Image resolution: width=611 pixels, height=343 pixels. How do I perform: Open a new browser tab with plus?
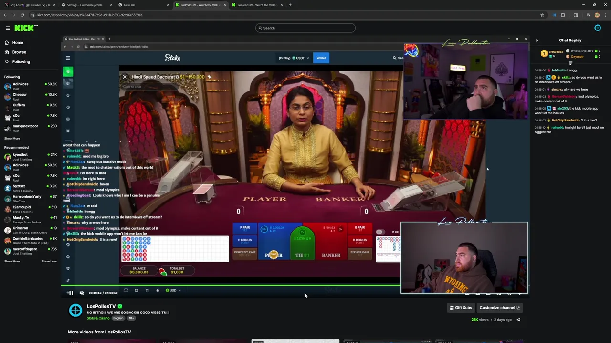290,5
